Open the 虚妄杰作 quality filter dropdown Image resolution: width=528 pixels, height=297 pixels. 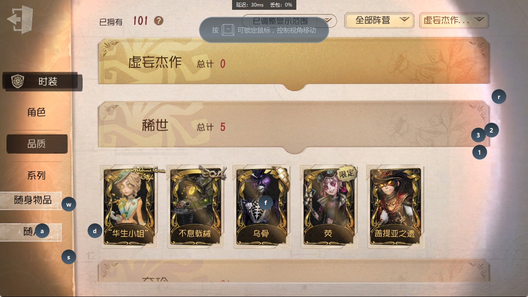tap(454, 20)
